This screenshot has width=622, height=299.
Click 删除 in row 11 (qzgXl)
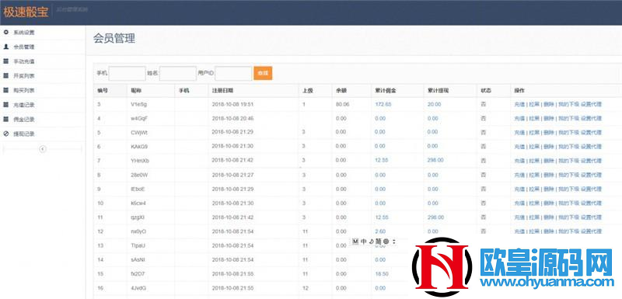549,217
